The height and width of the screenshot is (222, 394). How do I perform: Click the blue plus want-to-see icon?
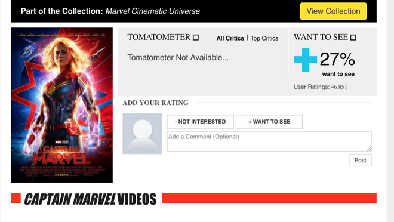tap(305, 60)
